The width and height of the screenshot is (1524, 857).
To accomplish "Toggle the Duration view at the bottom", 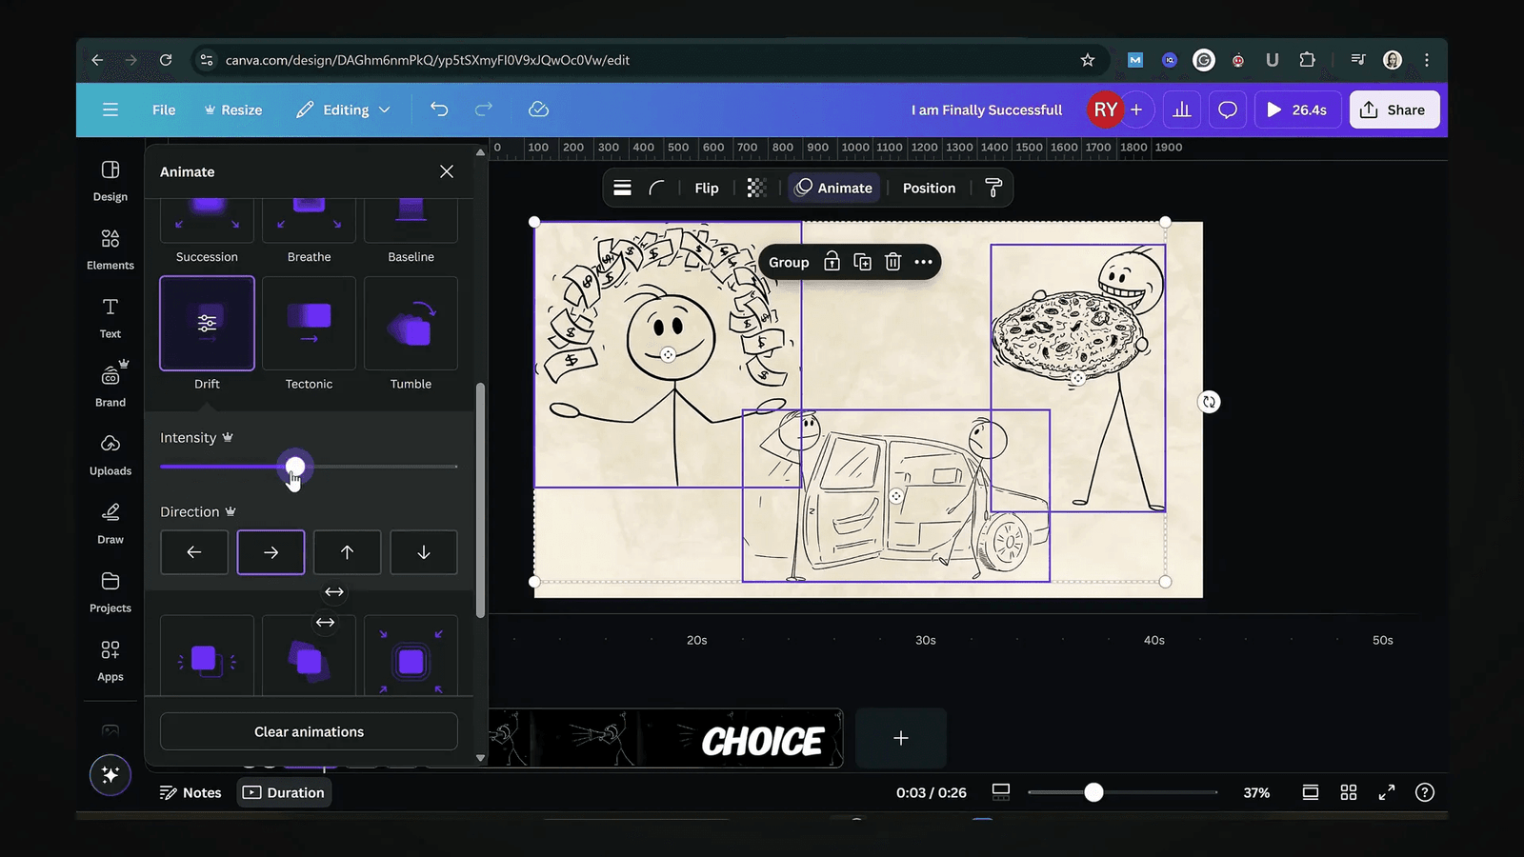I will [x=284, y=791].
